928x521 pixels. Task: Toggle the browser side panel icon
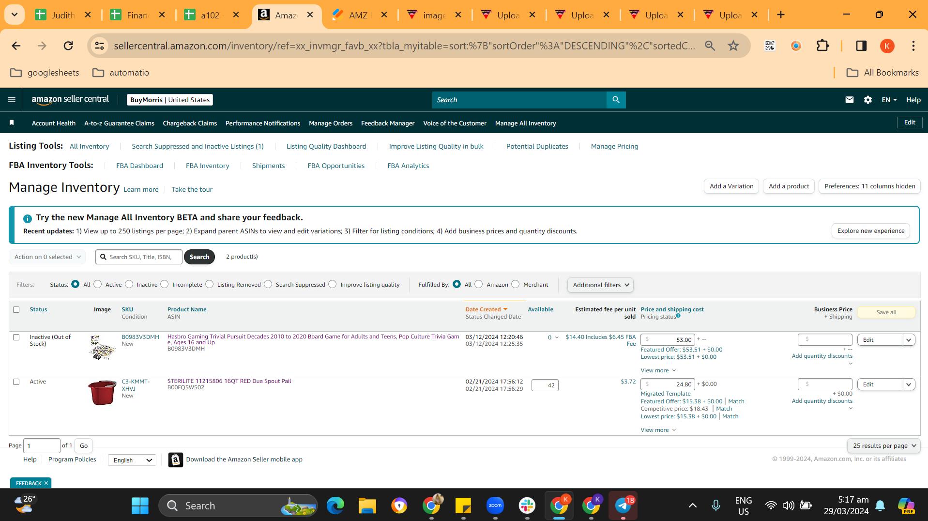(x=861, y=46)
